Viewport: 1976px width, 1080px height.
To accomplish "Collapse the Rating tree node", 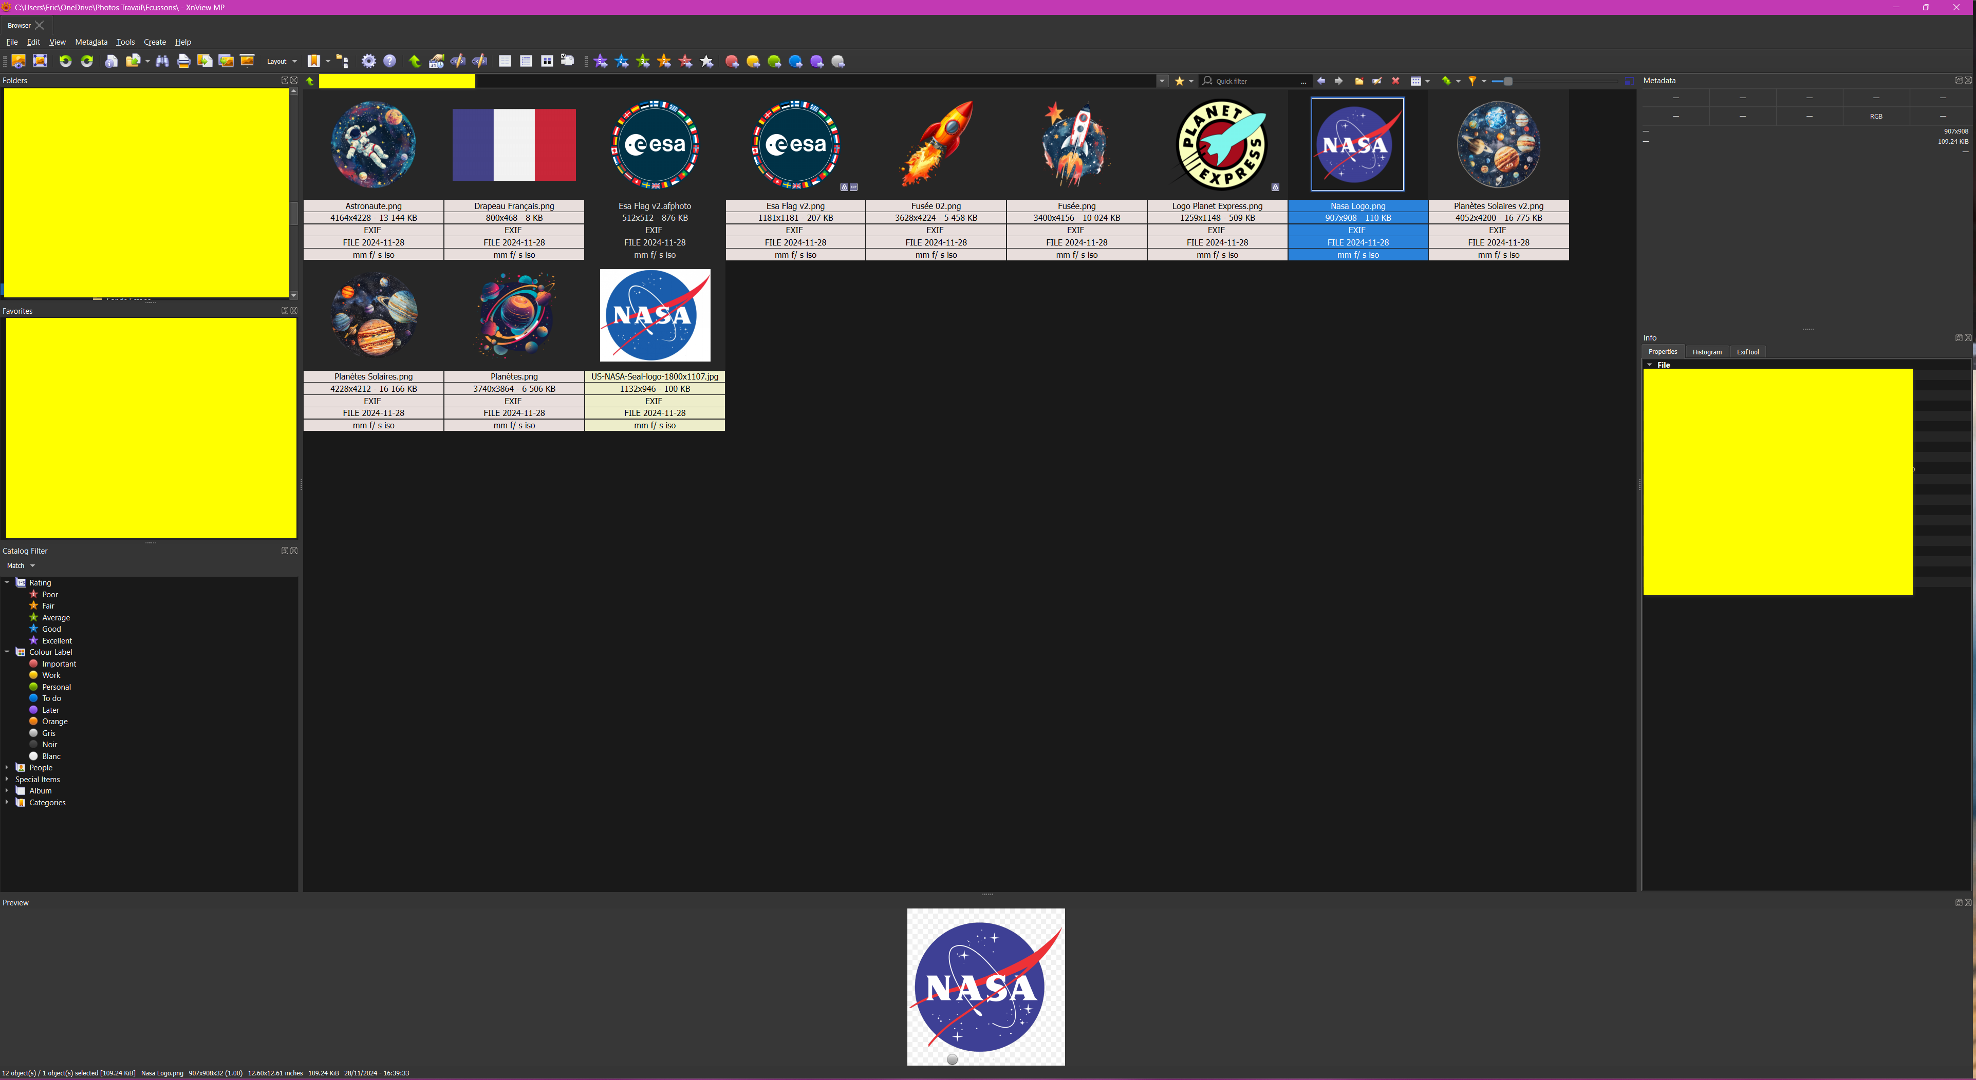I will coord(7,582).
